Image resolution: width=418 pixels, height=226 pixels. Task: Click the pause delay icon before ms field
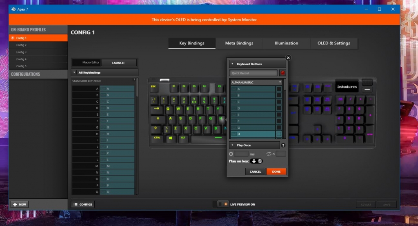pos(231,154)
